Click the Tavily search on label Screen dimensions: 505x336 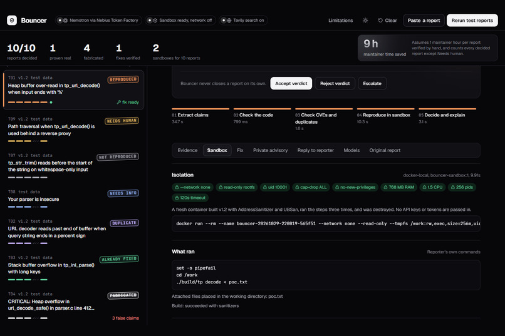(x=248, y=20)
